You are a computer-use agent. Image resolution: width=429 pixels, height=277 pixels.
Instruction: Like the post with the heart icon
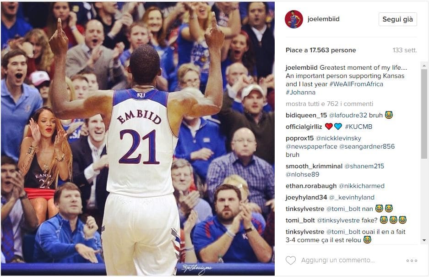pyautogui.click(x=291, y=260)
